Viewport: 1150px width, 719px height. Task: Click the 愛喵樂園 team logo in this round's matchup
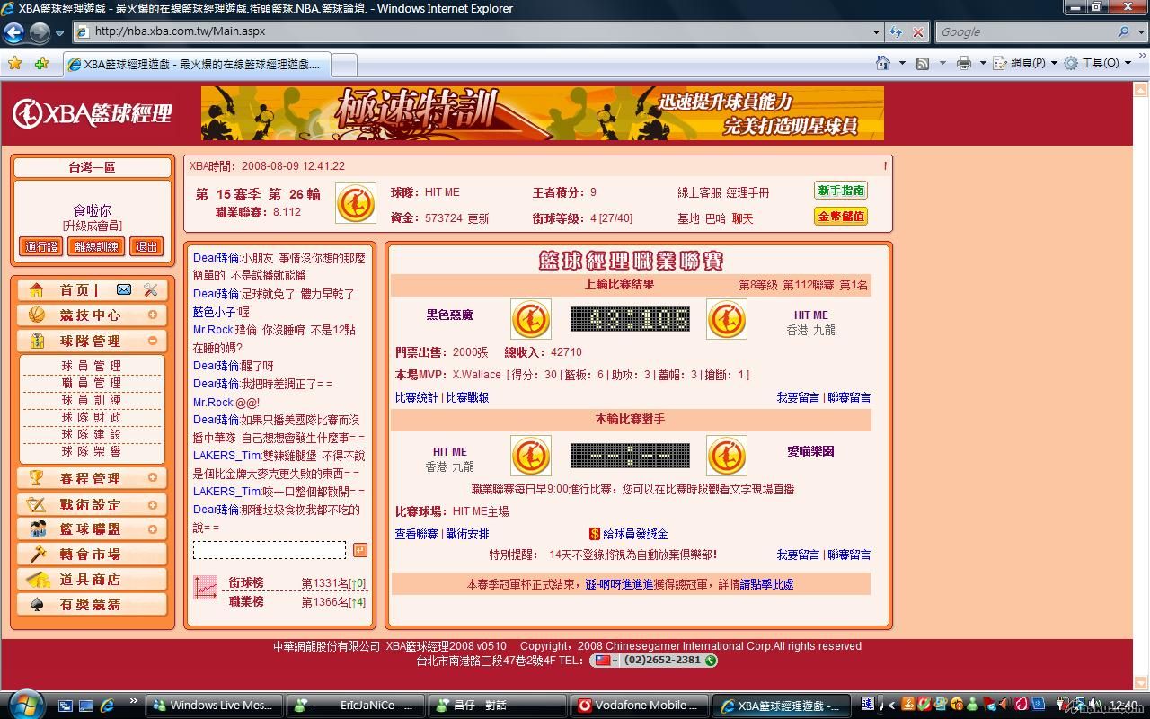[x=726, y=456]
